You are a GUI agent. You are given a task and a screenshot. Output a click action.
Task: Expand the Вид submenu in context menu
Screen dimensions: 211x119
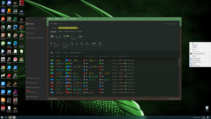(x=200, y=43)
